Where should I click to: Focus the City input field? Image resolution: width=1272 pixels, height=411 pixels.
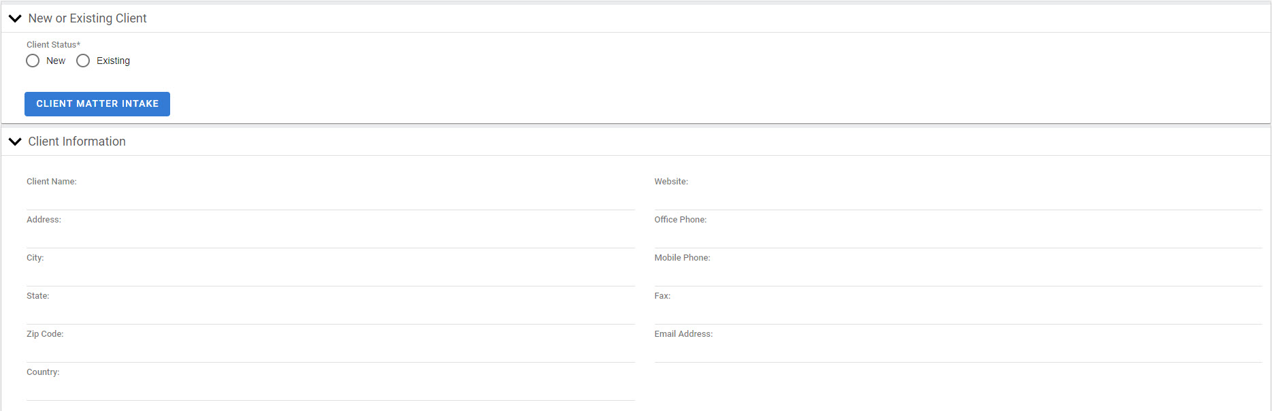point(331,276)
